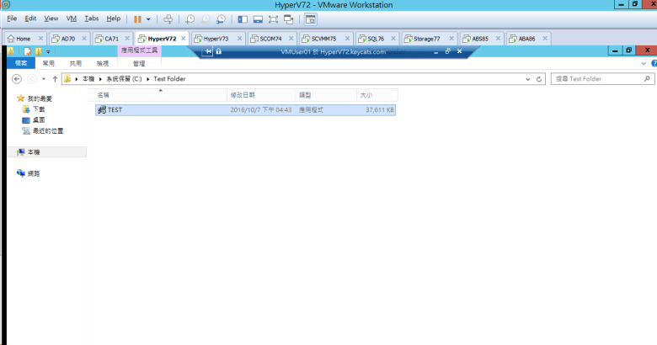Pin the remote connection bar
Screen dimensions: 657x345
(207, 51)
